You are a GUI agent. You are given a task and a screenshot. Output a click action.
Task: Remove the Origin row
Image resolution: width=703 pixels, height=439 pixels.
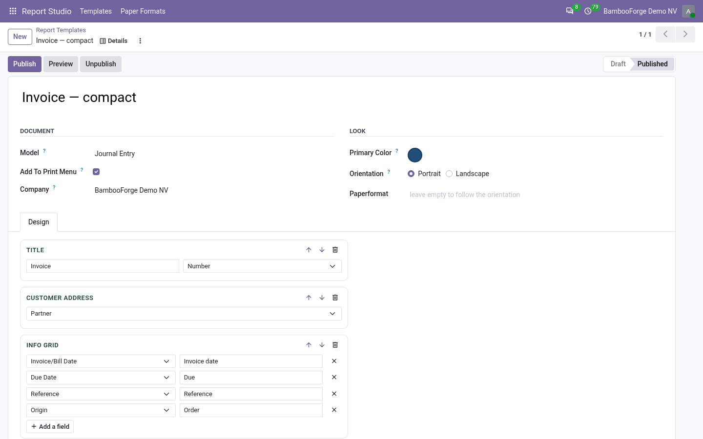(334, 410)
